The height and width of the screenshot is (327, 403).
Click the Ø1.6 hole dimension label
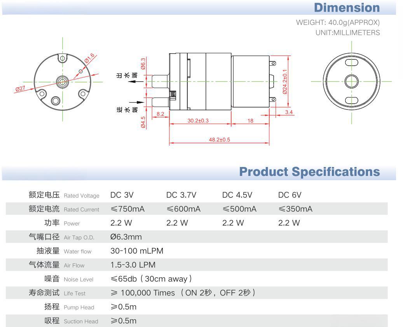[x=89, y=59]
